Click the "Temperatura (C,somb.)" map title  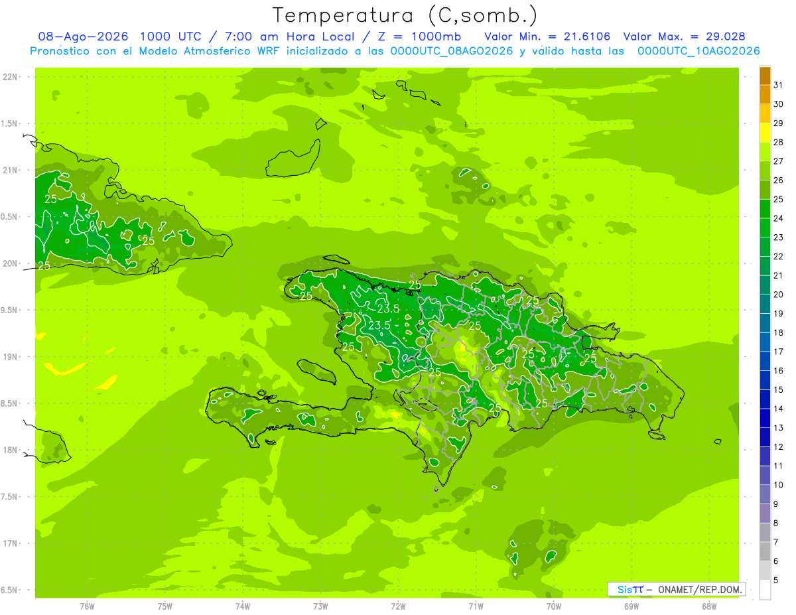[x=405, y=15]
